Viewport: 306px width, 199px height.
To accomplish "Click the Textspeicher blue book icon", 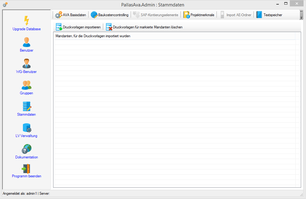I will tap(259, 15).
